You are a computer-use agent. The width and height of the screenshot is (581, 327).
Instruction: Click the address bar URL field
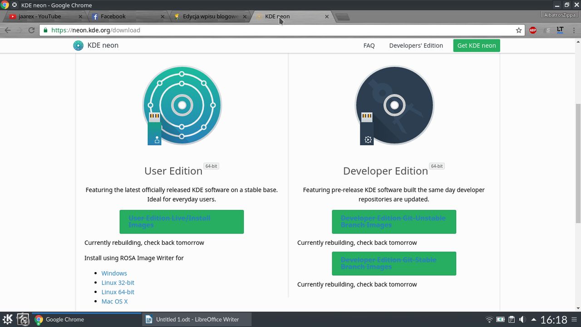click(281, 30)
